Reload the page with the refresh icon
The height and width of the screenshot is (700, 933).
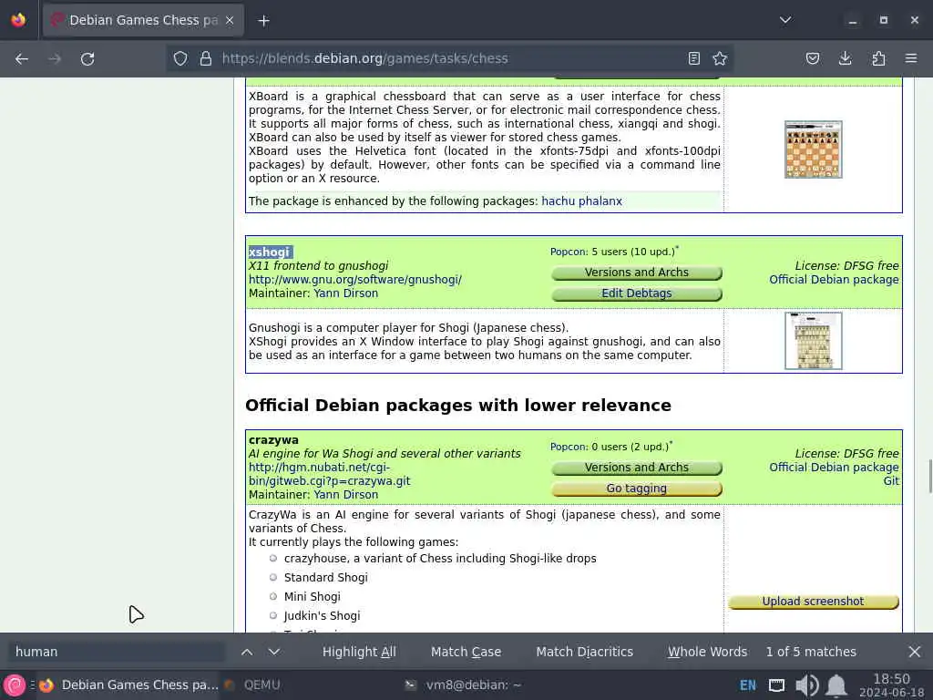click(x=87, y=58)
